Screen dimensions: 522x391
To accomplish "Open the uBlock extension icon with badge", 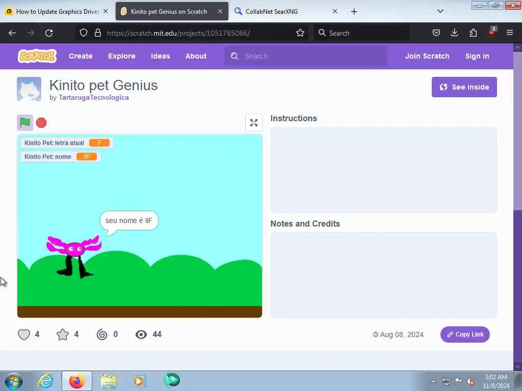I will tap(492, 32).
